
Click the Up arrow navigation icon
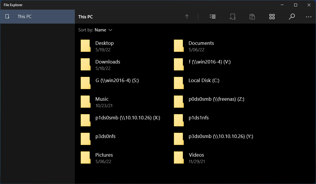coord(187,17)
